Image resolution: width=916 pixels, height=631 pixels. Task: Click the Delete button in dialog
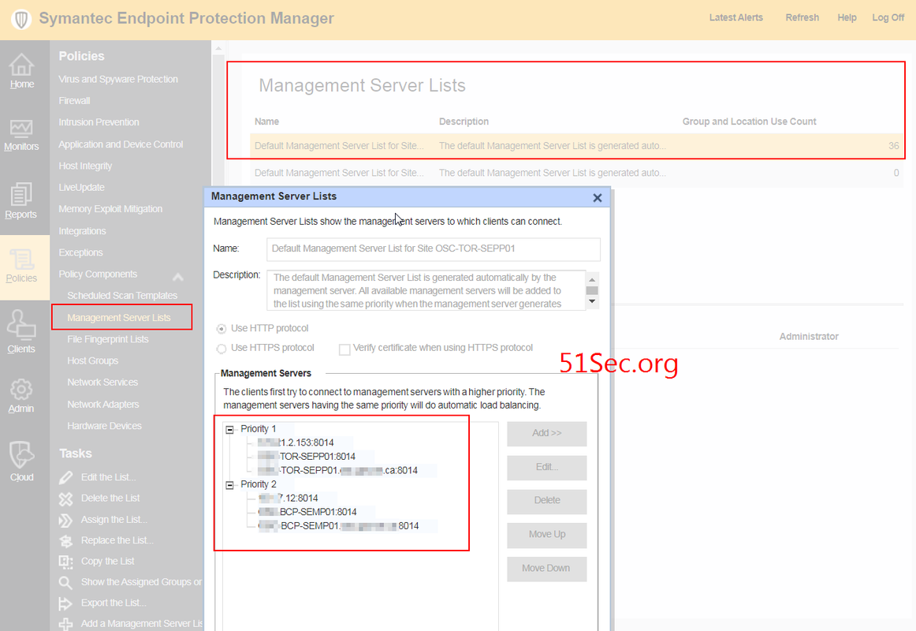click(x=547, y=501)
